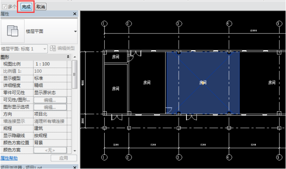Click the properties scrollbar up arrow
Screen dimensions: 286x169
click(x=75, y=57)
